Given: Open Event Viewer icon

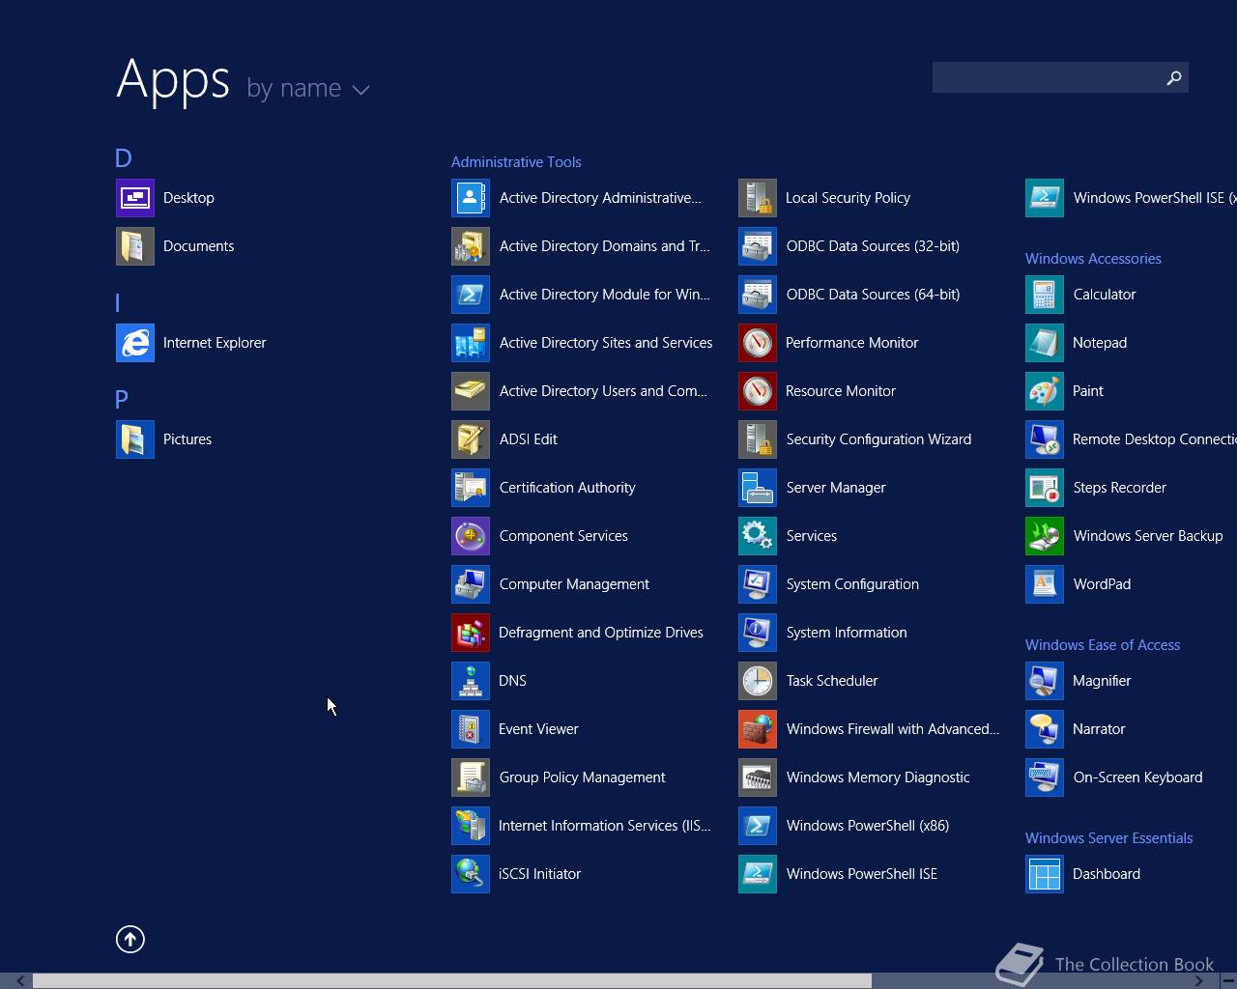Looking at the screenshot, I should 471,729.
